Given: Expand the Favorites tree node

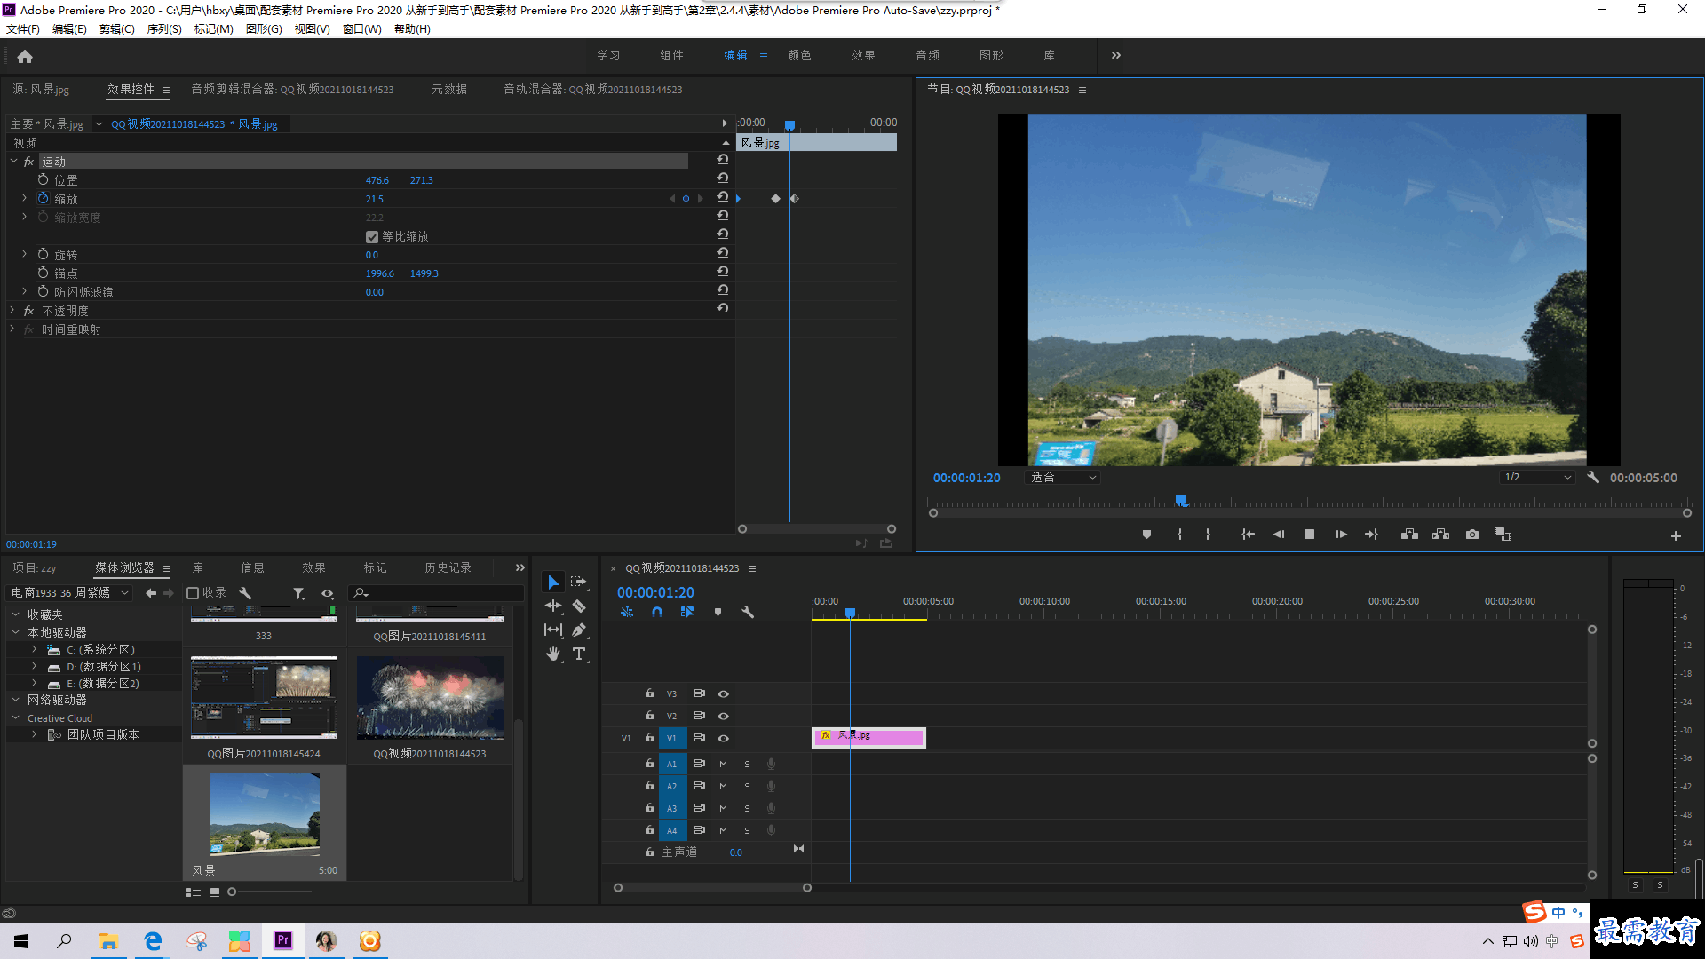Looking at the screenshot, I should [15, 614].
